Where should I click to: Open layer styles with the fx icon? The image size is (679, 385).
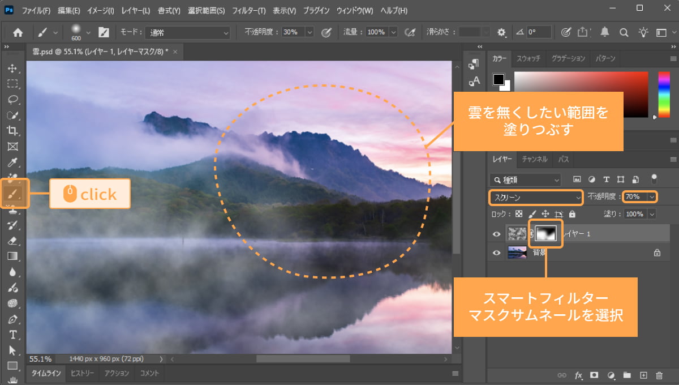pos(578,375)
